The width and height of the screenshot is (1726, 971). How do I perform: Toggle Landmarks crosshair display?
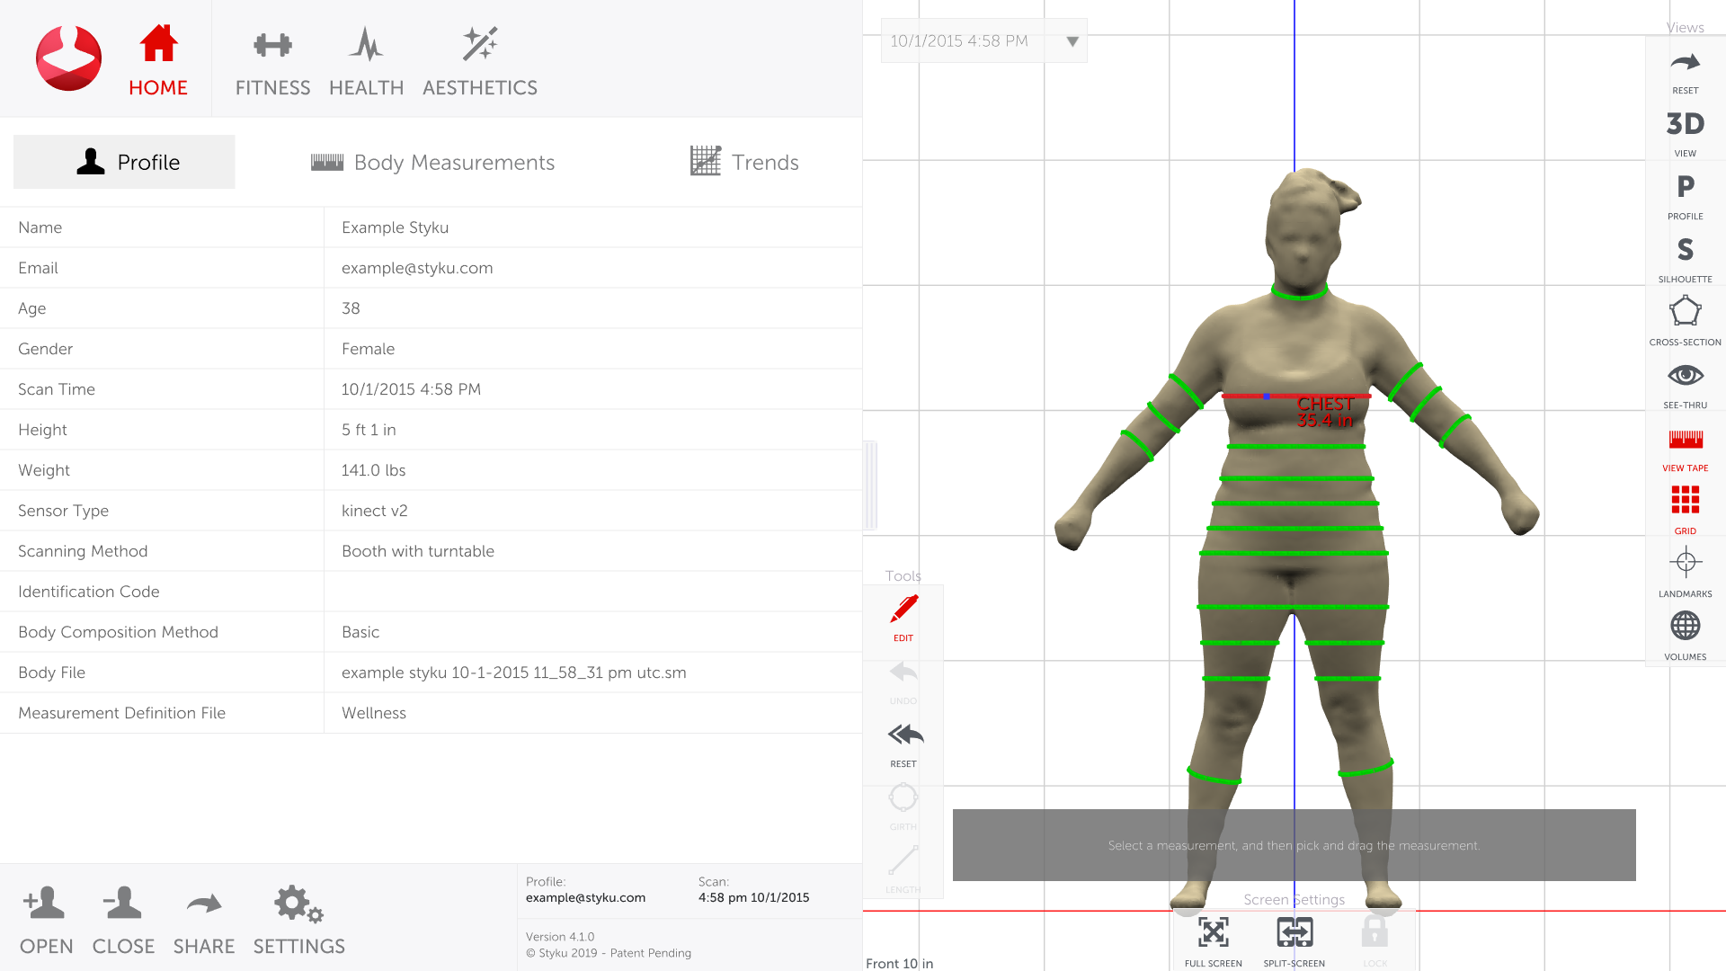click(x=1685, y=564)
